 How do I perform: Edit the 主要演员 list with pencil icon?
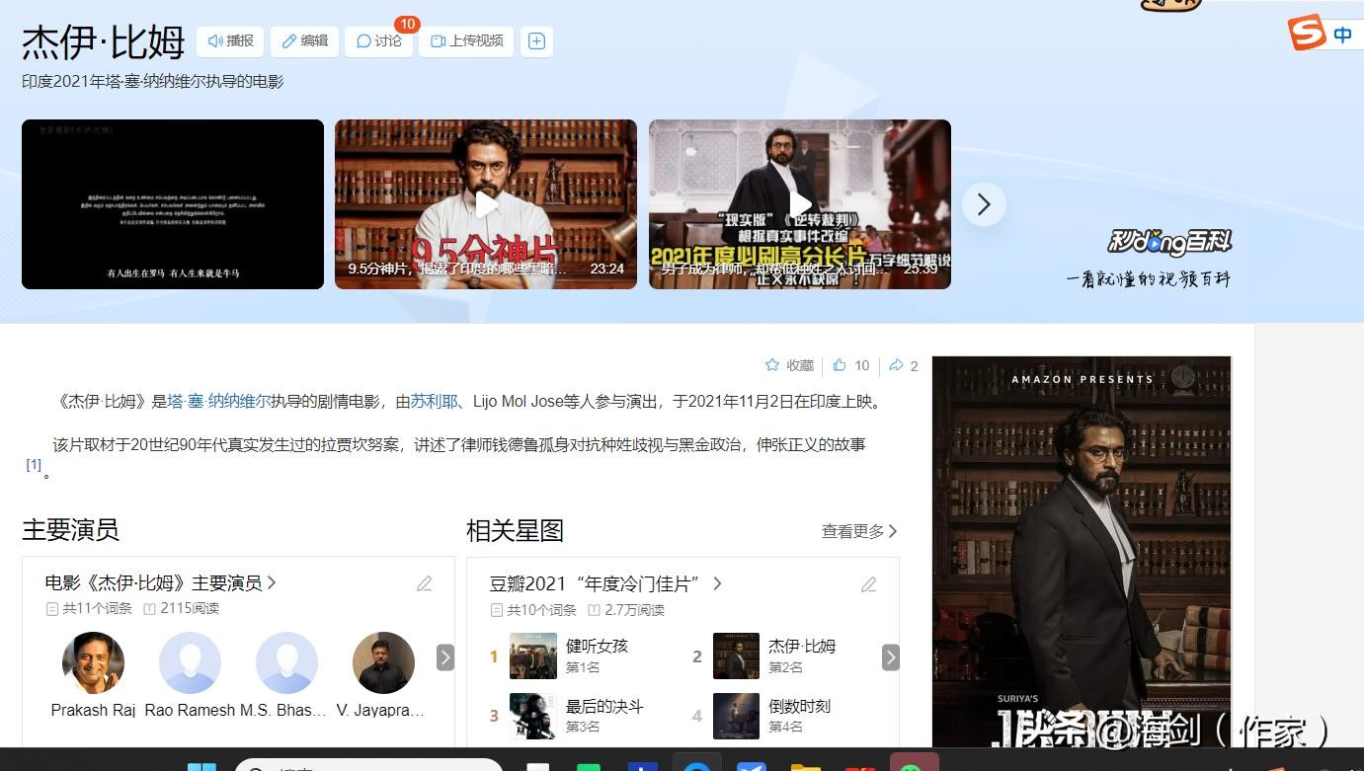425,583
